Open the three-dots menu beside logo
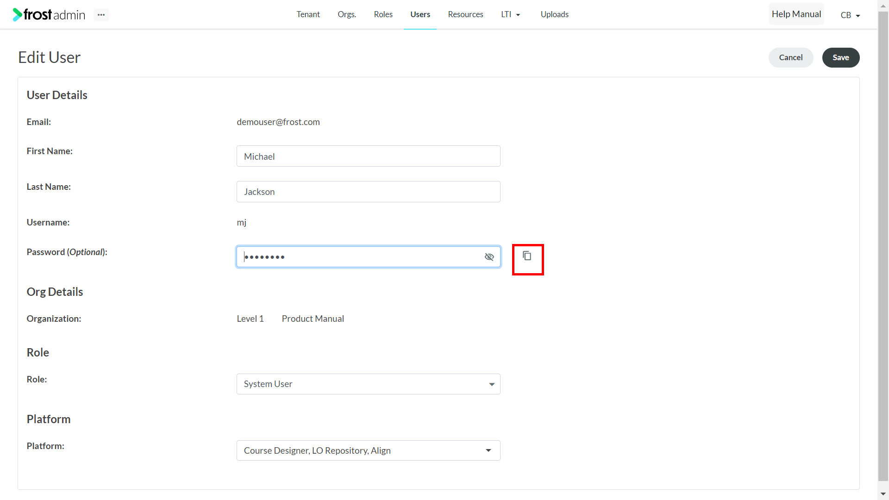 [101, 15]
